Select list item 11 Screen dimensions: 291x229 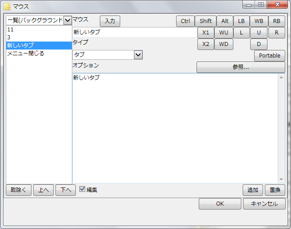click(x=39, y=30)
